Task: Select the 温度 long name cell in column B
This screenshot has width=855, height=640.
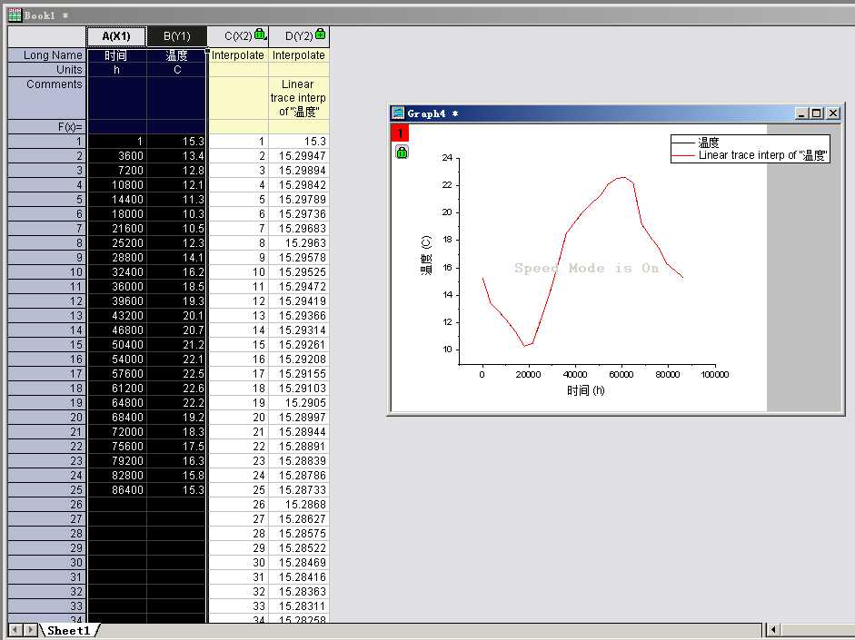Action: (176, 55)
